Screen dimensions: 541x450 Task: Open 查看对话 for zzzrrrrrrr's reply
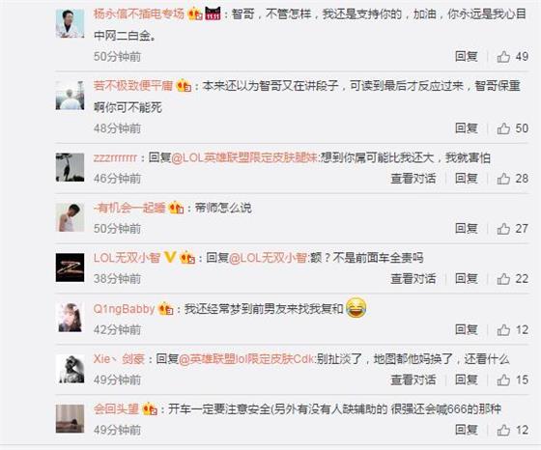[x=413, y=179]
